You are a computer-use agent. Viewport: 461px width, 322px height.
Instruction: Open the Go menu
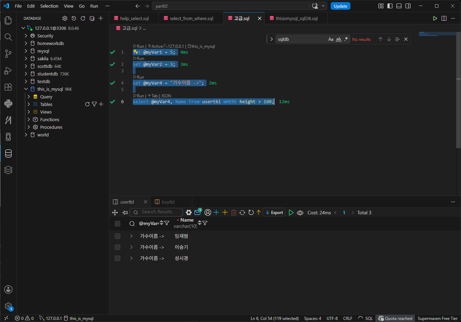[x=82, y=6]
